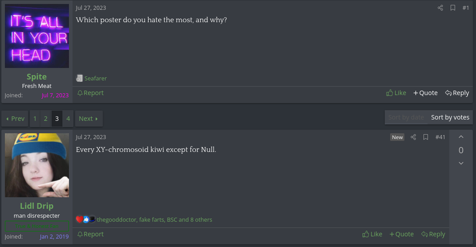
Task: Bookmark post #1
Action: pos(453,8)
